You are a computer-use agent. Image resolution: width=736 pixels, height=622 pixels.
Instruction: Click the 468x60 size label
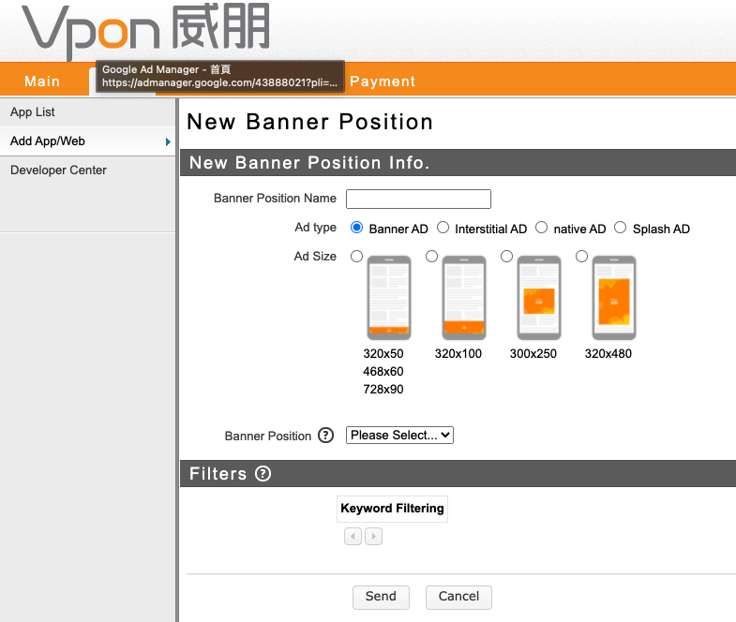point(383,372)
